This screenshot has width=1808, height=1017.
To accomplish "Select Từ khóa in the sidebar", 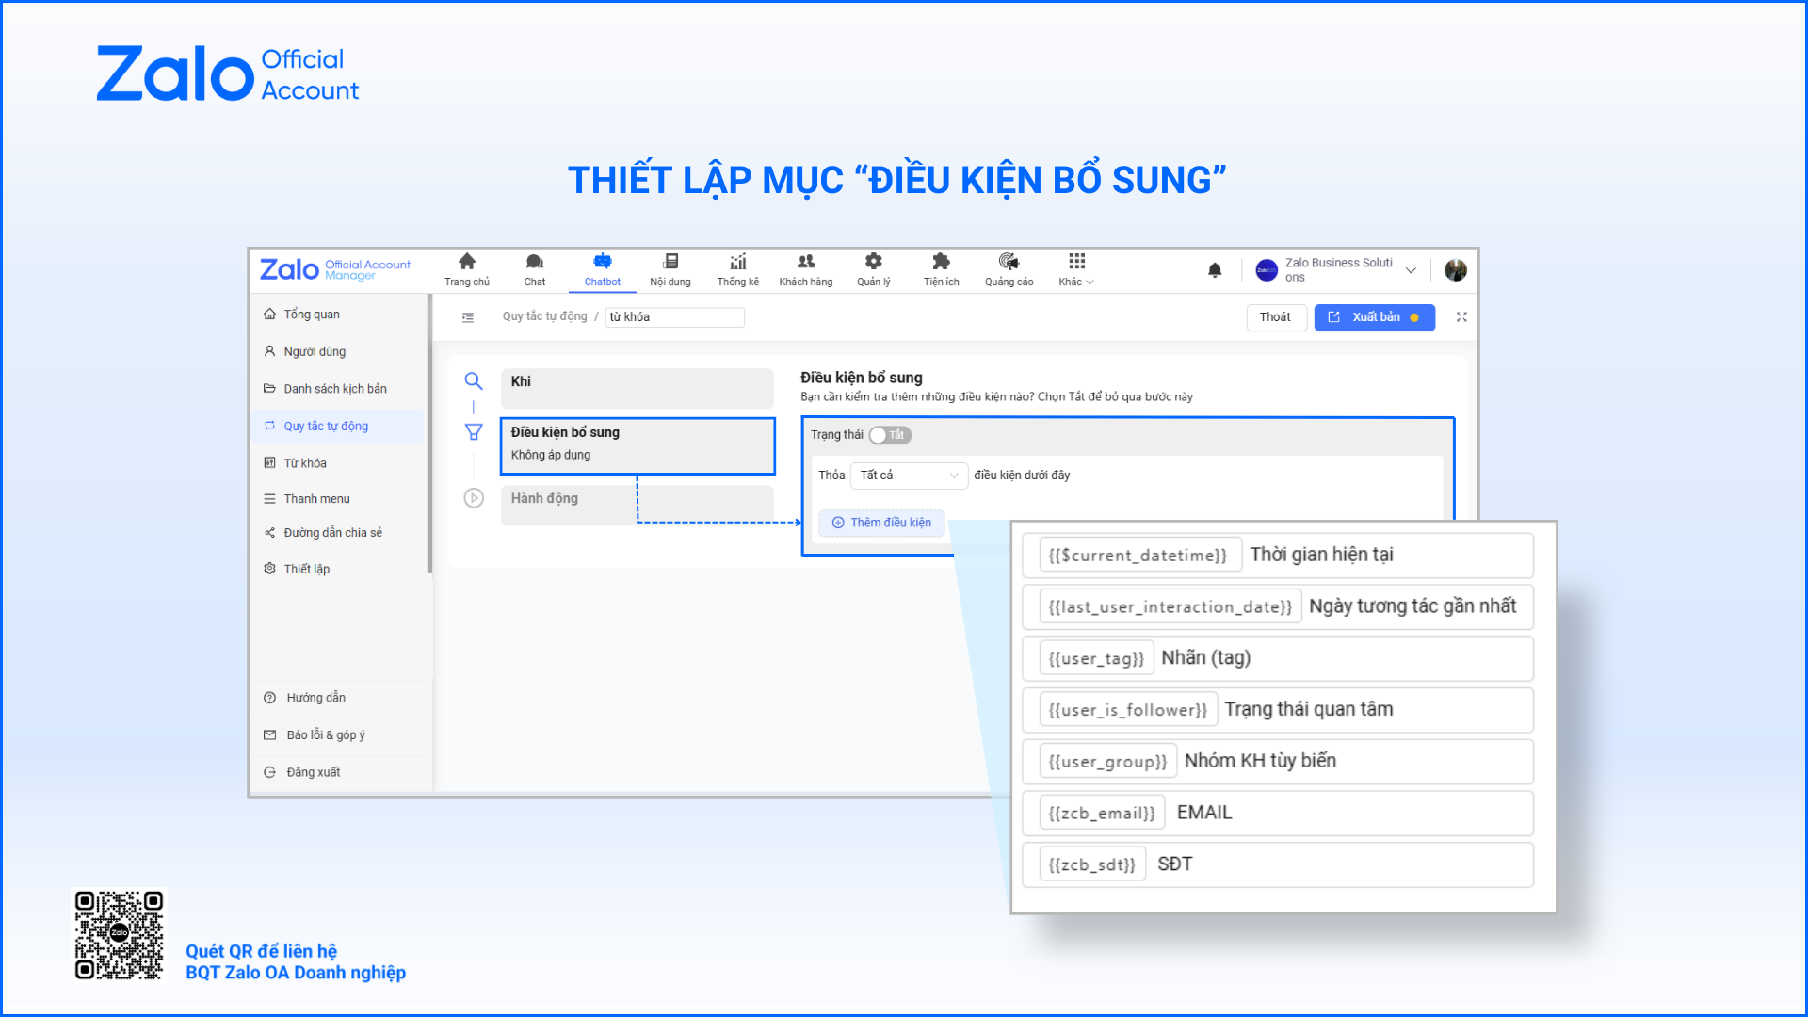I will point(305,463).
